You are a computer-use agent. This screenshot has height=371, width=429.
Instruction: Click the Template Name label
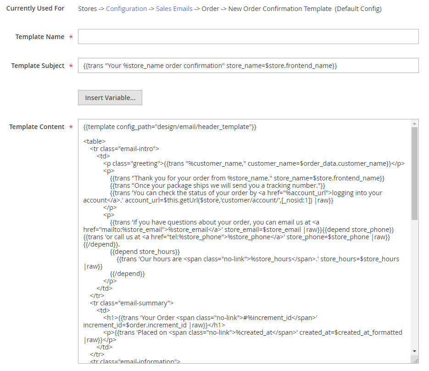pyautogui.click(x=39, y=37)
